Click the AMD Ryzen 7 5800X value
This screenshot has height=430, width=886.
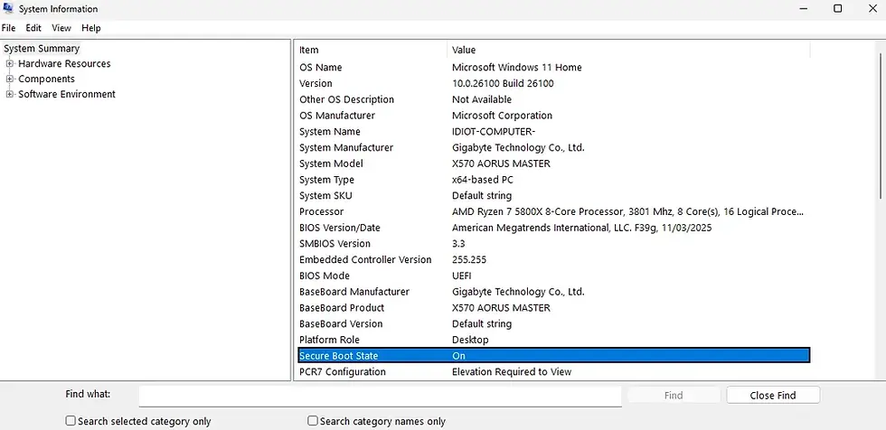[x=627, y=211]
